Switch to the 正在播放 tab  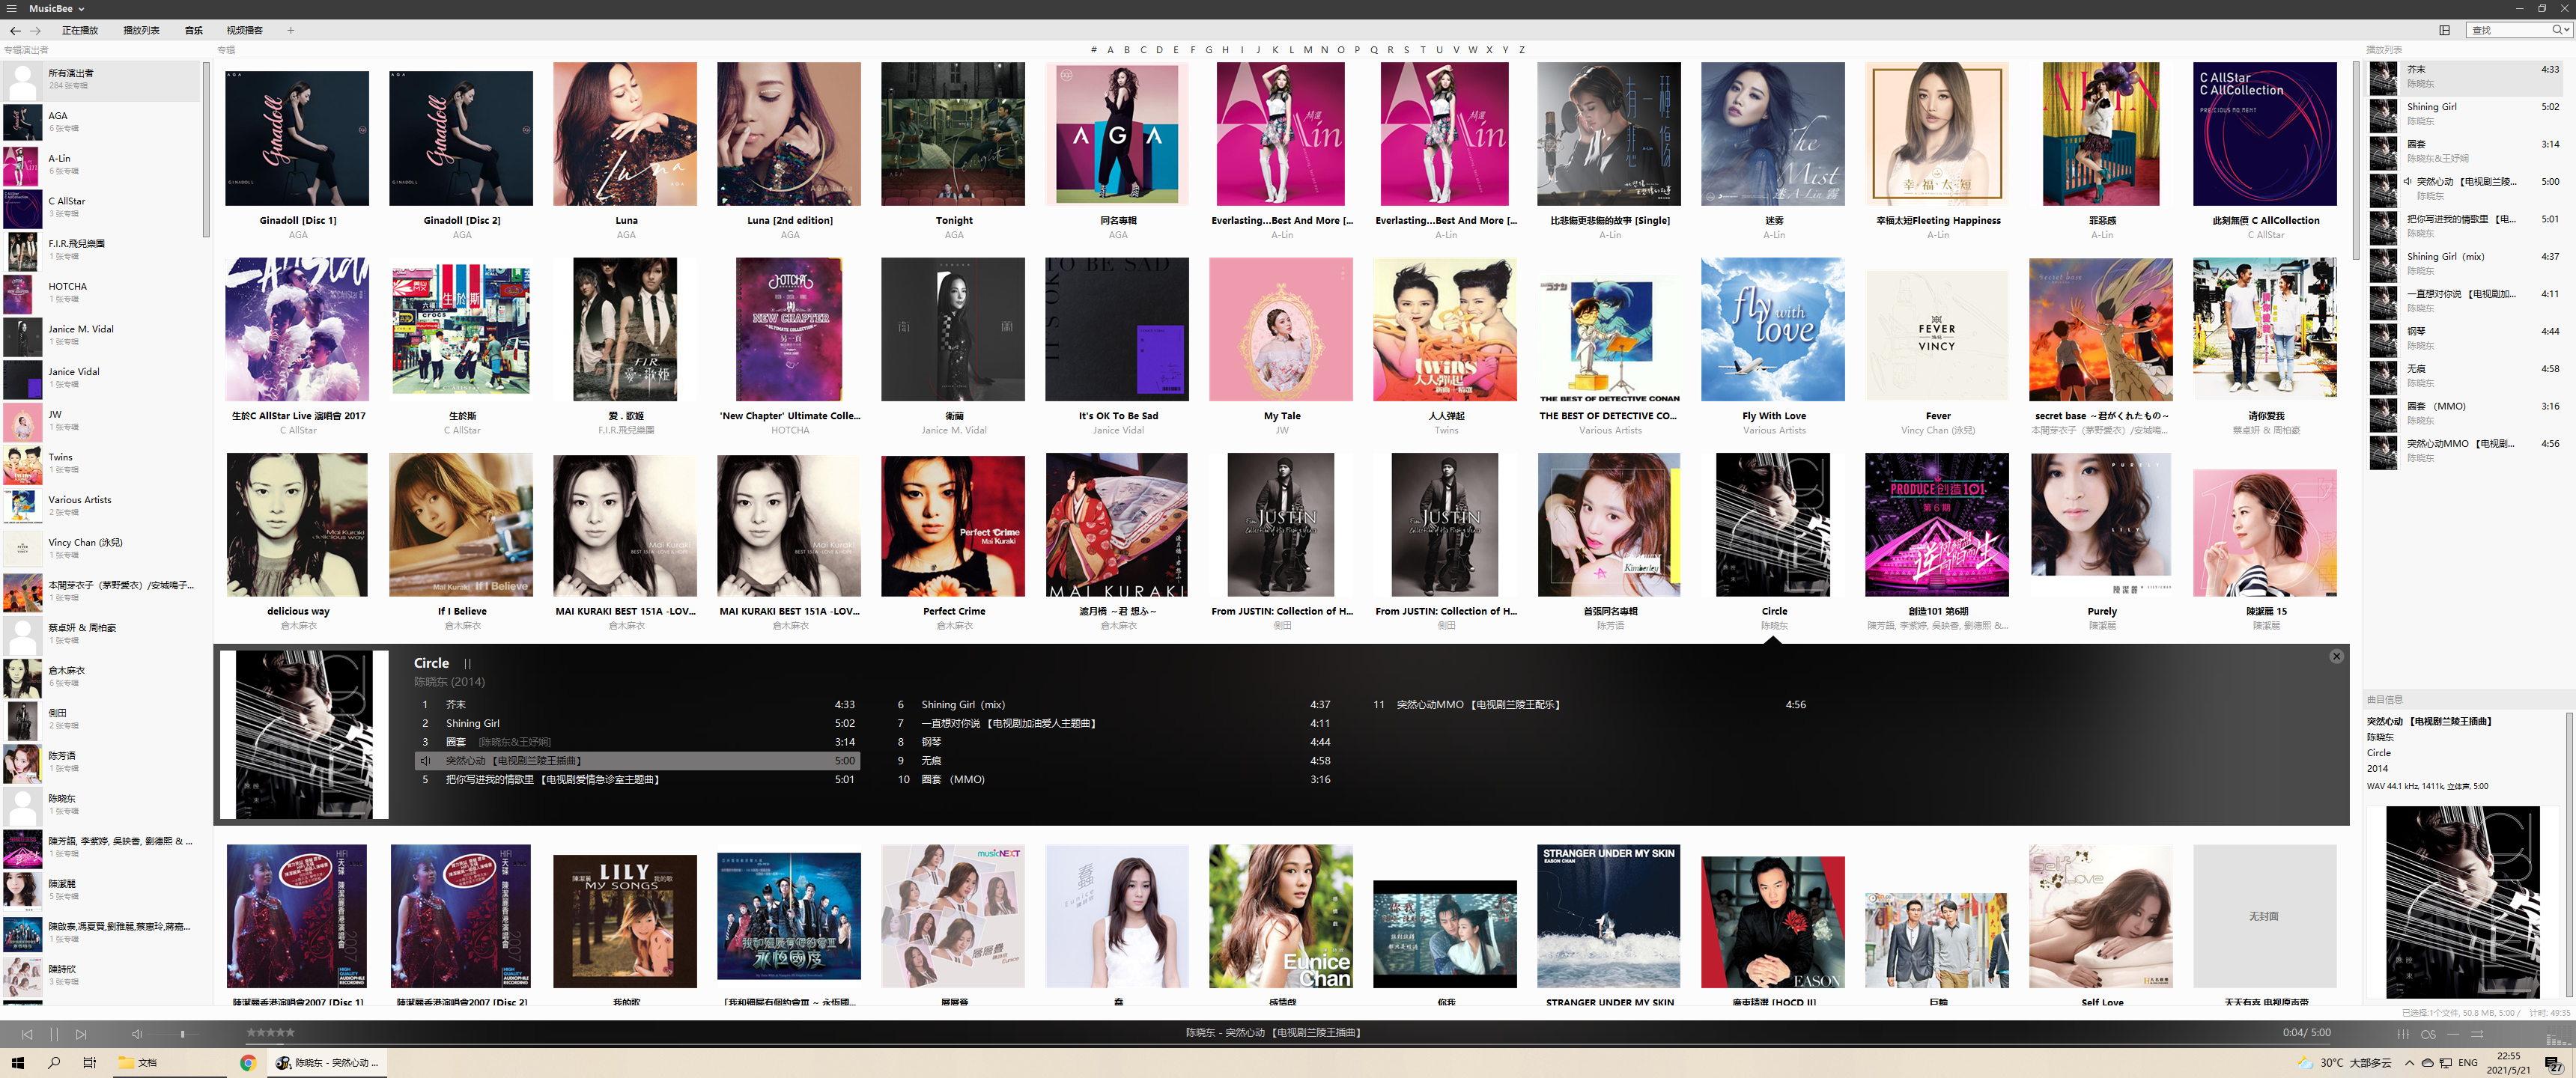(x=80, y=30)
